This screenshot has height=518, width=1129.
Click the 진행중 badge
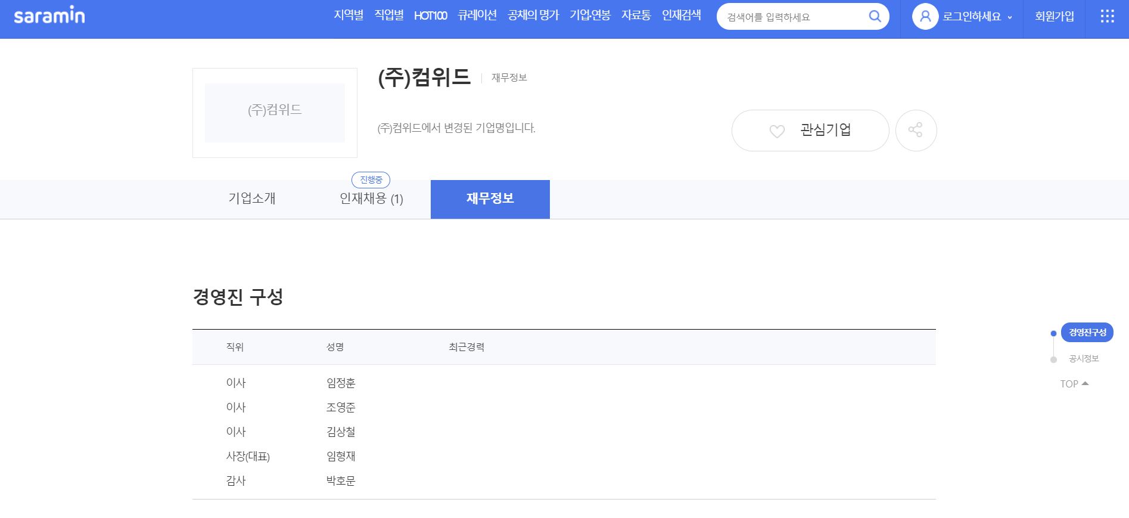click(x=371, y=179)
